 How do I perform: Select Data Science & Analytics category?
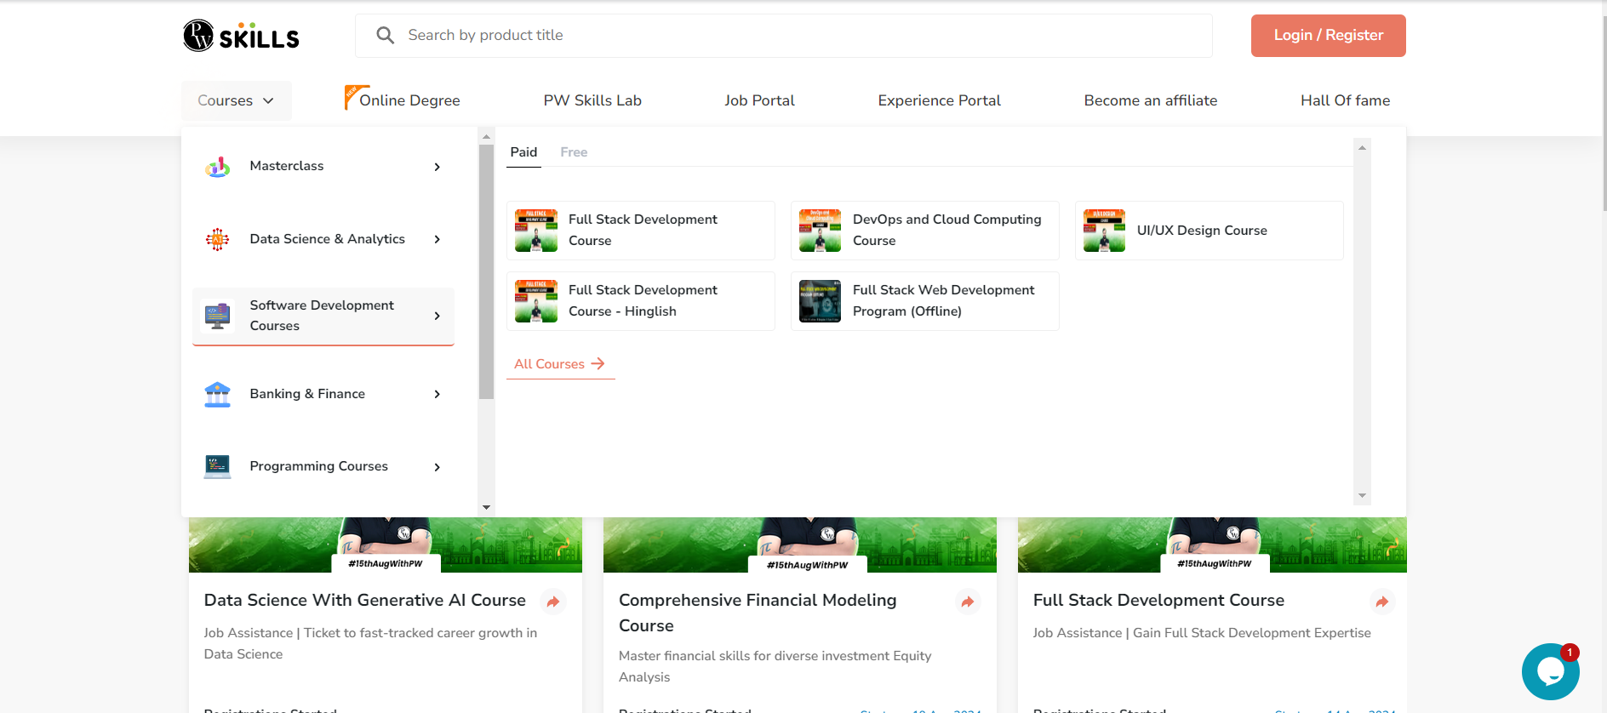coord(323,239)
